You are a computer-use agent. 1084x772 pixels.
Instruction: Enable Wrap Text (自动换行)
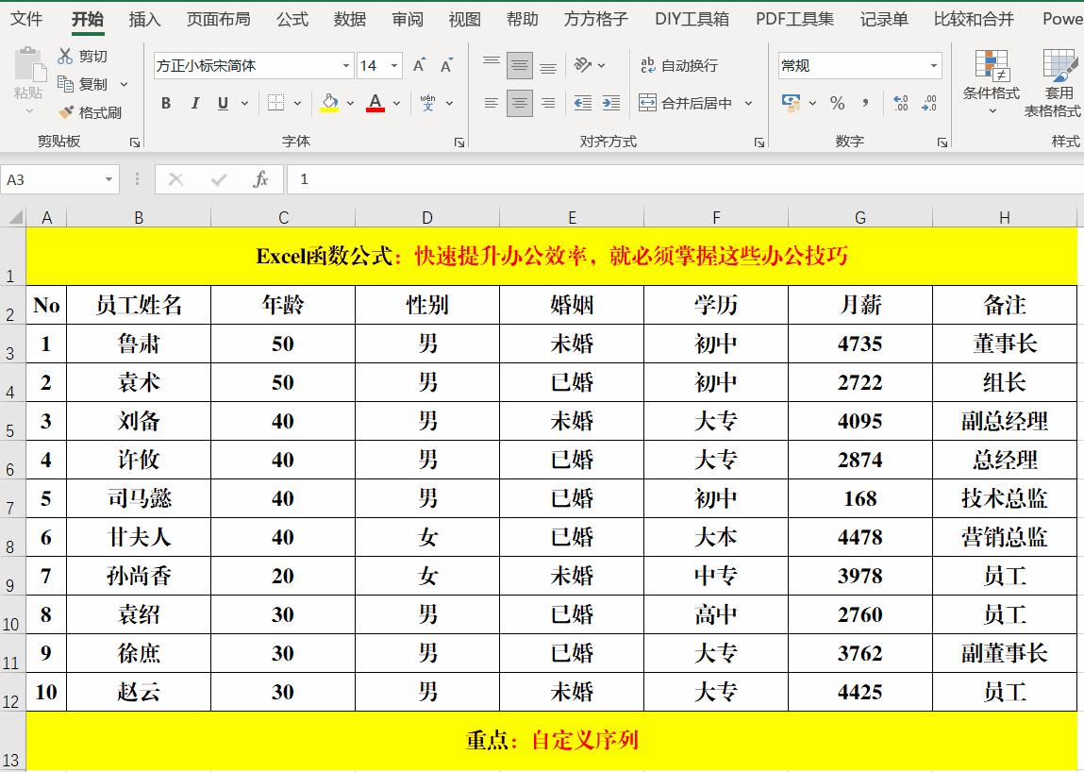[x=683, y=65]
